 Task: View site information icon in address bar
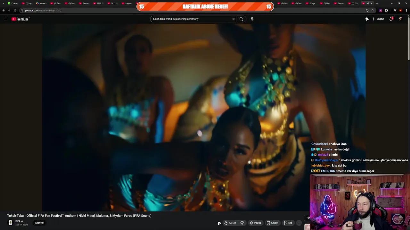(22, 10)
